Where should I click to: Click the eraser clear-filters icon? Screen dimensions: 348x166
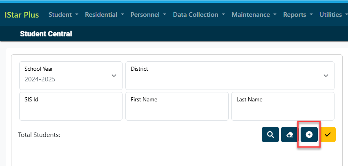pyautogui.click(x=290, y=135)
